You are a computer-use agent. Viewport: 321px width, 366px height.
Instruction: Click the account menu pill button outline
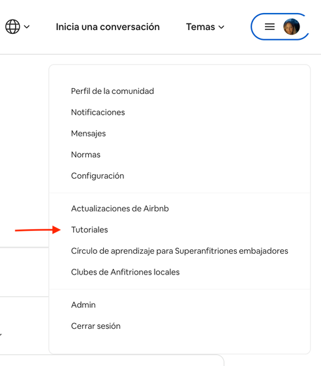(x=280, y=27)
